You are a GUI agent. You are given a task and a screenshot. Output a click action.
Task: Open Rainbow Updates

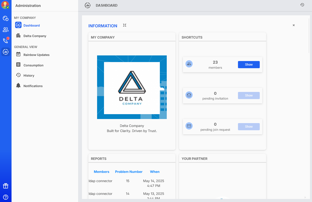[x=36, y=55]
